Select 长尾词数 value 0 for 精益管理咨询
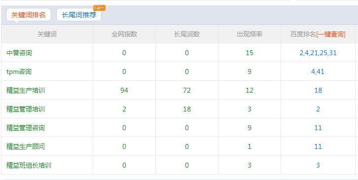 click(x=187, y=128)
